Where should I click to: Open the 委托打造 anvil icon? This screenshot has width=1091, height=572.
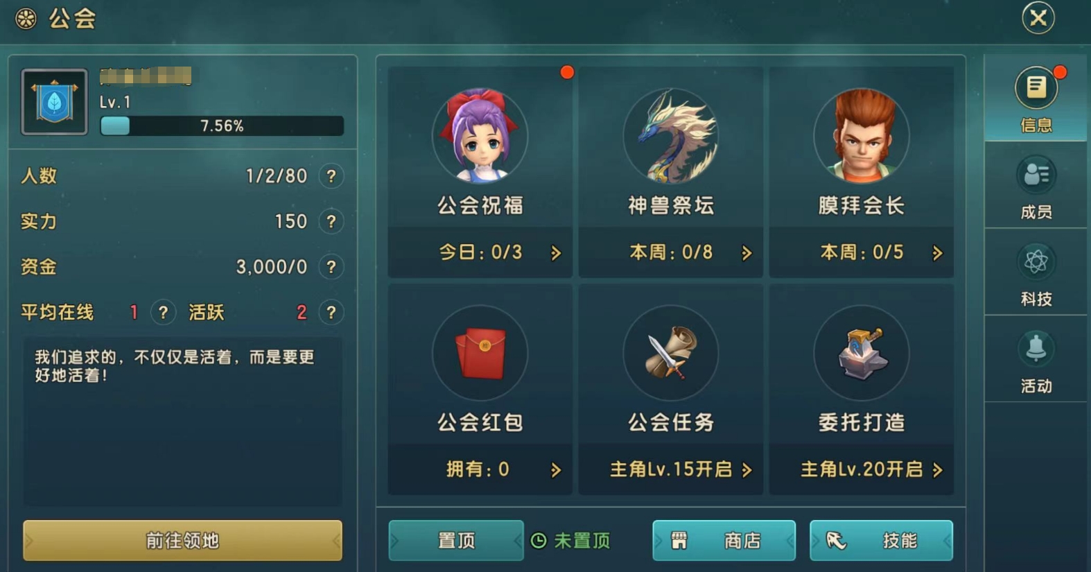click(862, 353)
